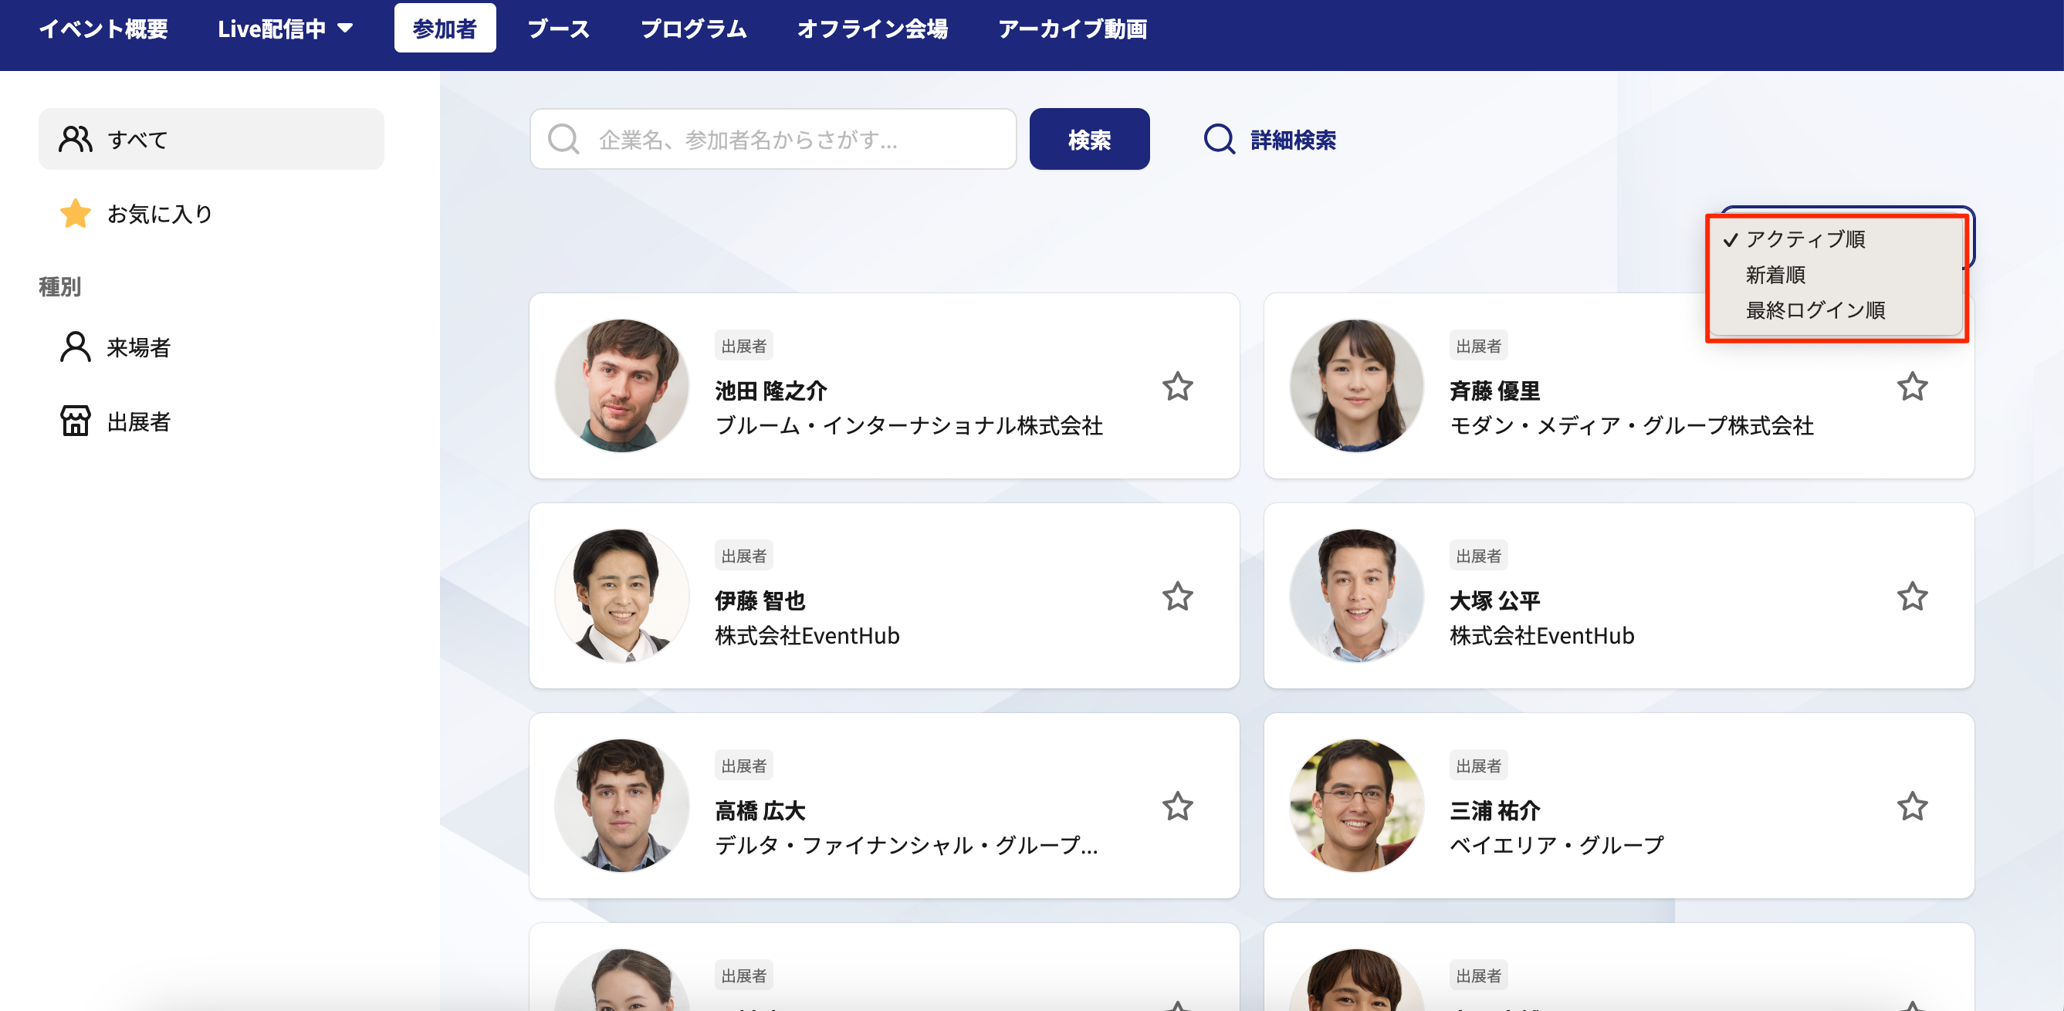
Task: Choose 最終ログイン順 sort option
Action: point(1815,310)
